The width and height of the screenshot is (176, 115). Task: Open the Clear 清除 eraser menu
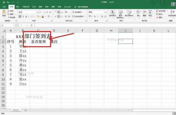click(x=160, y=17)
